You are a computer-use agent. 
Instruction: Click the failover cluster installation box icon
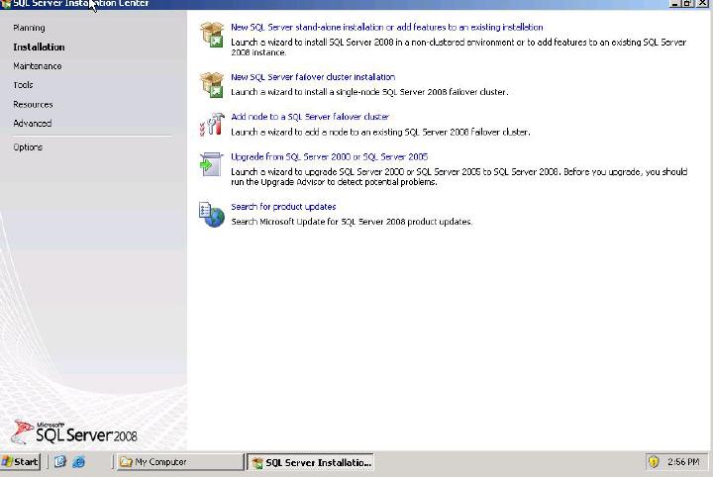(212, 84)
